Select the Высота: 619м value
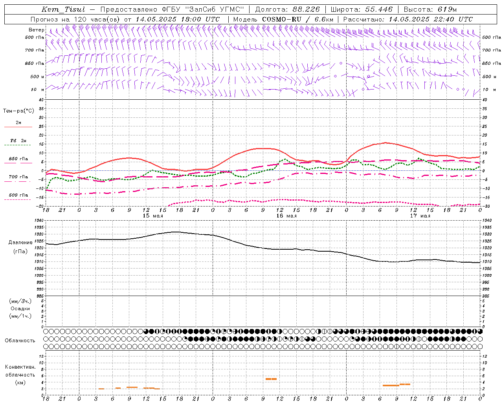503x402 pixels. pos(447,9)
